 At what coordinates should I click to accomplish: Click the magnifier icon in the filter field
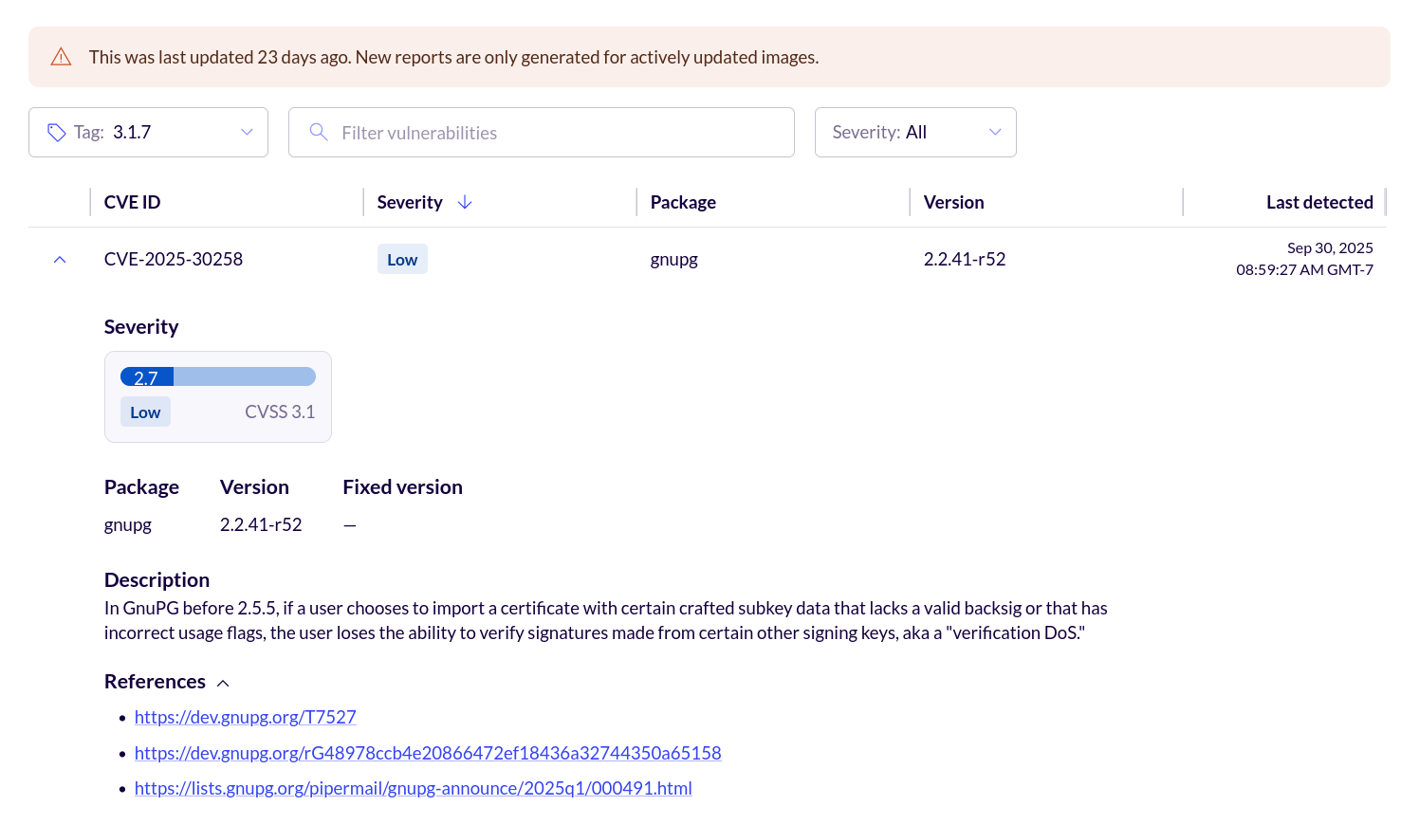(x=319, y=132)
